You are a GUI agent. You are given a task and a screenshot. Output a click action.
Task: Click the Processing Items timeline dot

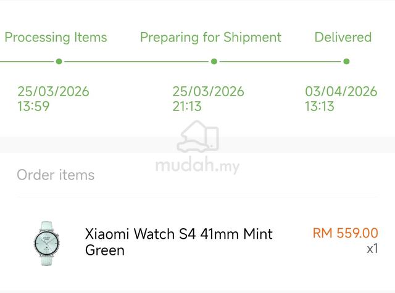click(59, 62)
